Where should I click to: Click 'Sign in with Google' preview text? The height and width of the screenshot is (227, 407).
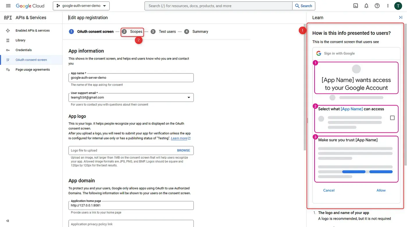pos(339,53)
